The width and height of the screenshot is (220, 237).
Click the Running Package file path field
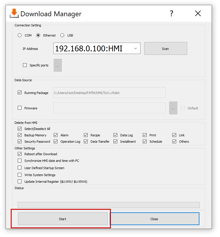click(109, 93)
